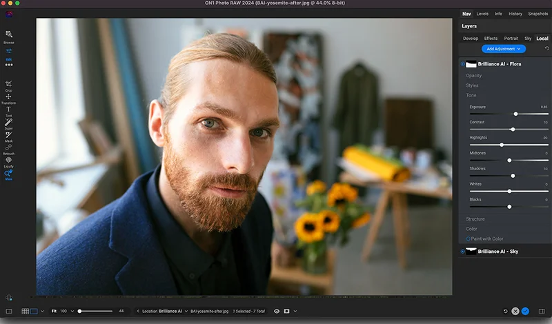Open the History panel tab

click(x=515, y=14)
